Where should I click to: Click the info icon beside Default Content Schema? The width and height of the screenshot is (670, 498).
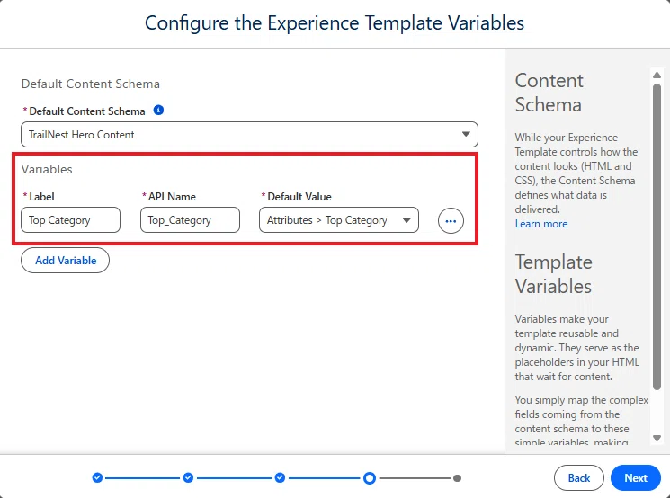[158, 111]
